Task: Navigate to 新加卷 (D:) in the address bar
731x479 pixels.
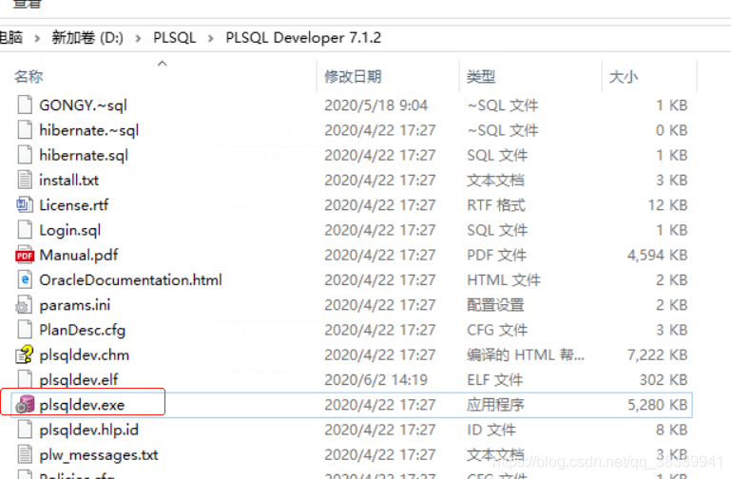Action: (87, 37)
